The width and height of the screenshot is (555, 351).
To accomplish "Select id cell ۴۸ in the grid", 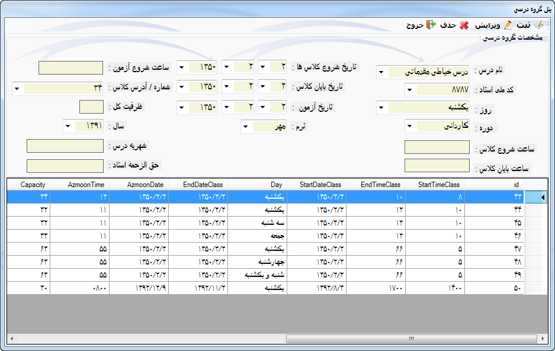I will click(x=494, y=262).
